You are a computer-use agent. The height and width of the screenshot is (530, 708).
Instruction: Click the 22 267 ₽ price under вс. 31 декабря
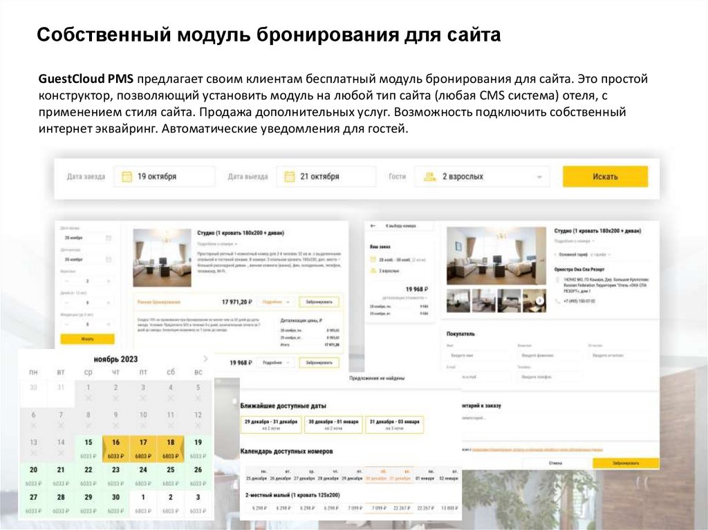400,509
